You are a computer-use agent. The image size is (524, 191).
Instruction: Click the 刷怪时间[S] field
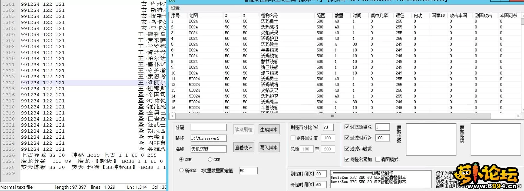point(321,174)
